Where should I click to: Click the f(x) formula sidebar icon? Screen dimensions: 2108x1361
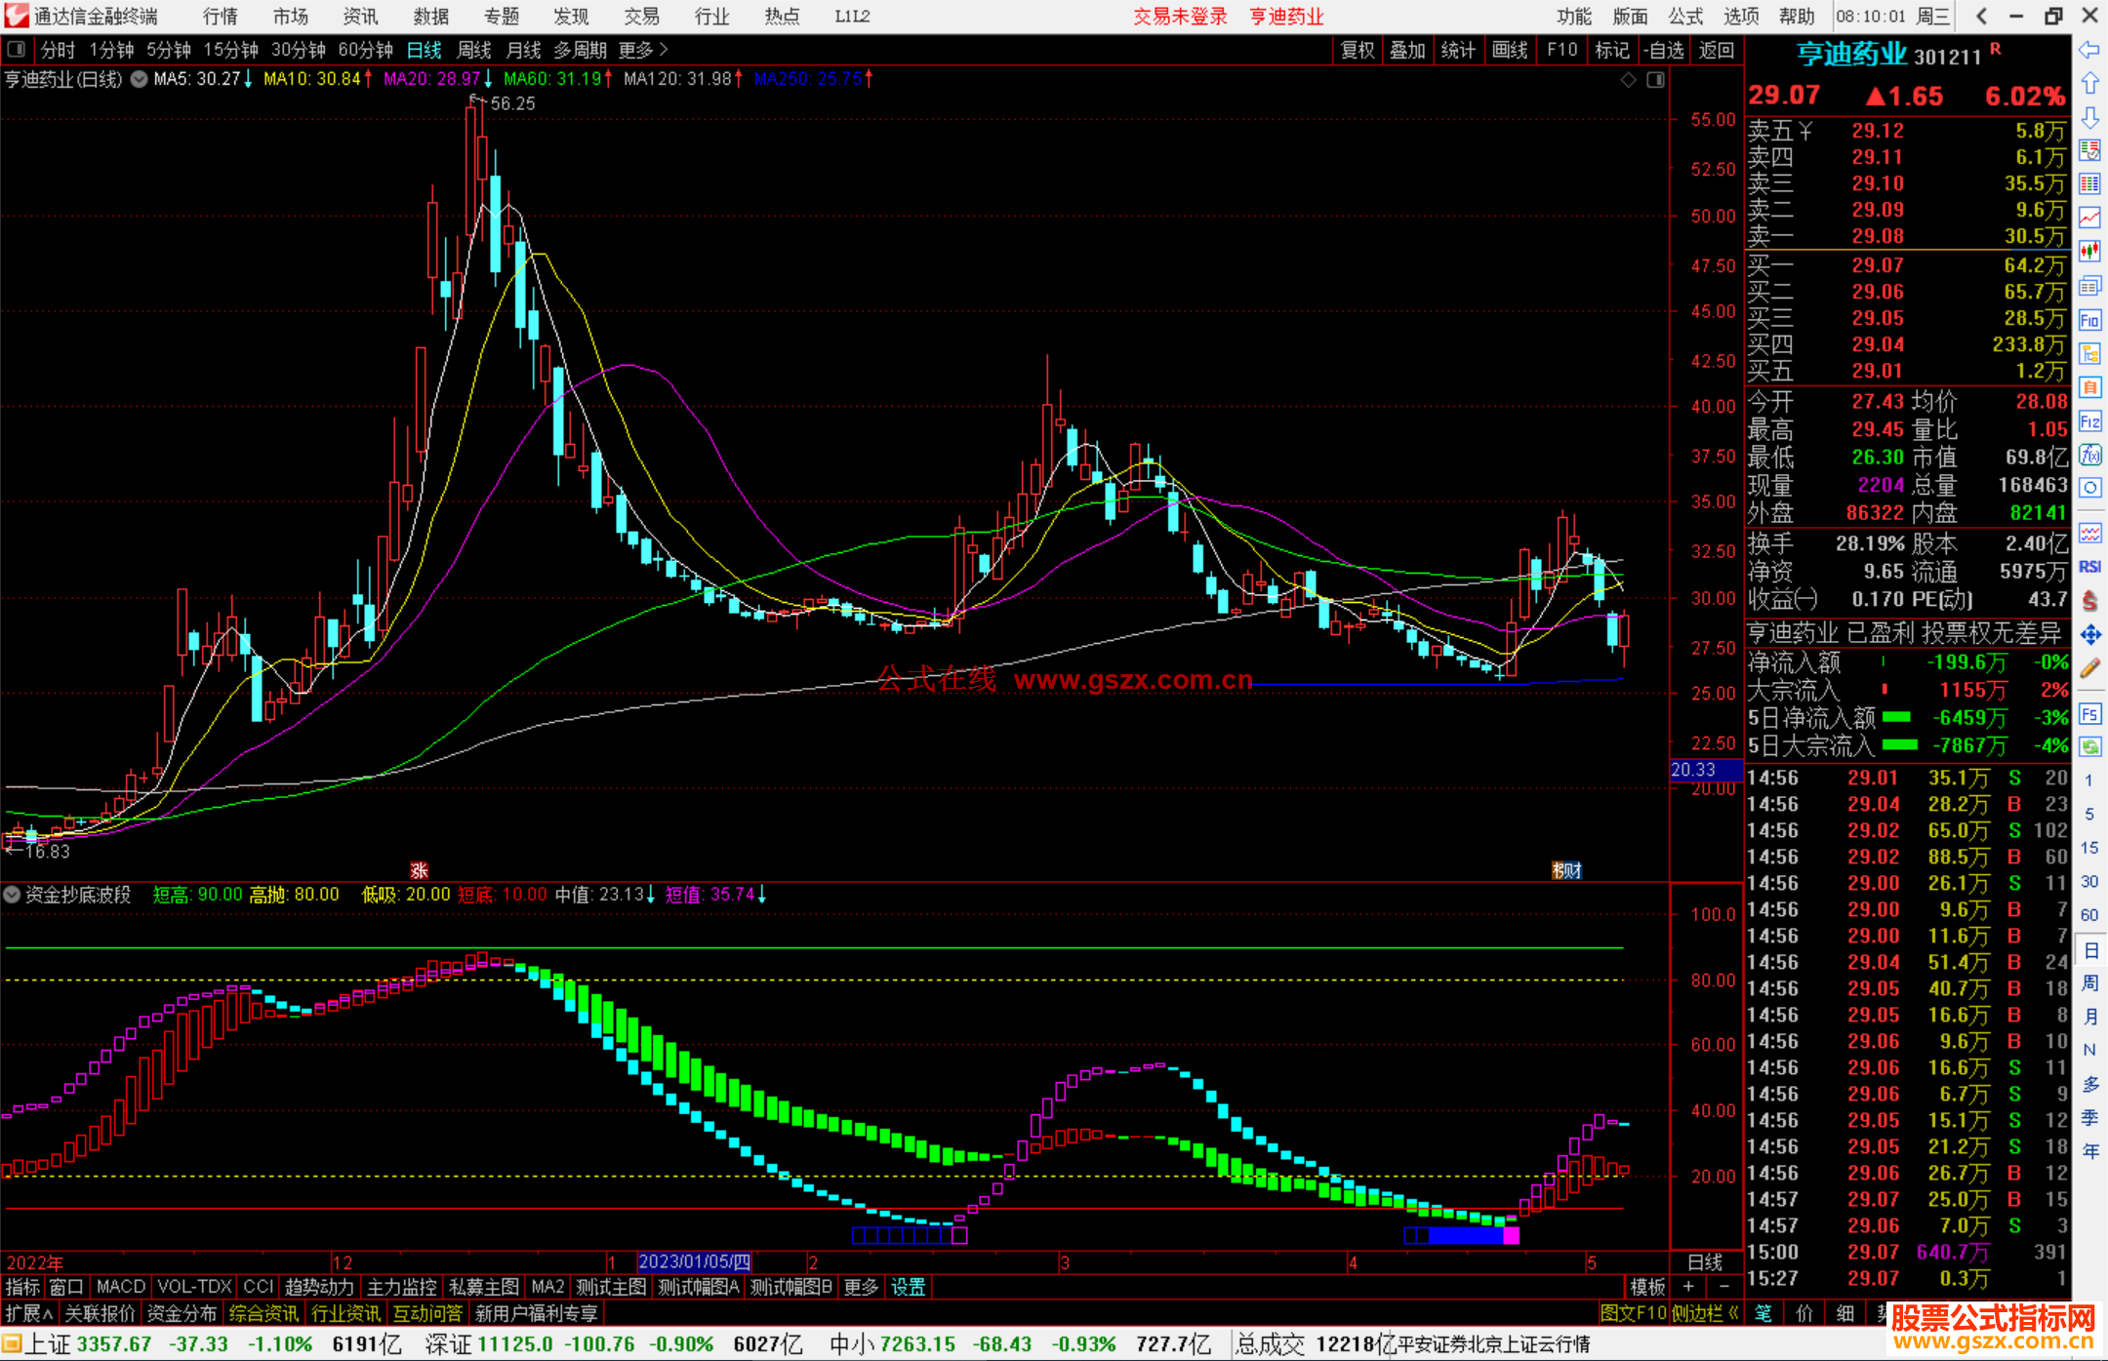coord(2089,455)
